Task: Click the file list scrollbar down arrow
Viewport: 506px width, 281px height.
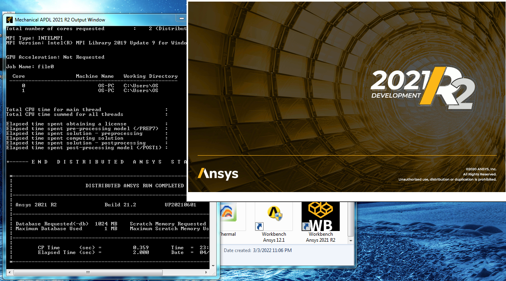Action: pyautogui.click(x=351, y=241)
